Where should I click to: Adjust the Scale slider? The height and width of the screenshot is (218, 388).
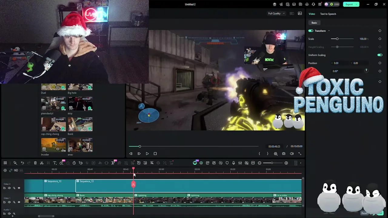coord(342,39)
